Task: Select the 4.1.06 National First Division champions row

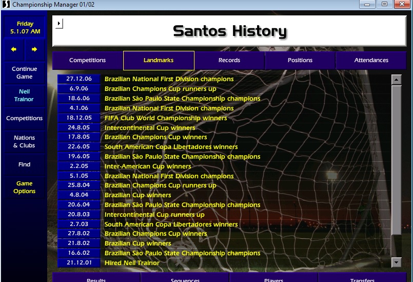Action: [224, 108]
